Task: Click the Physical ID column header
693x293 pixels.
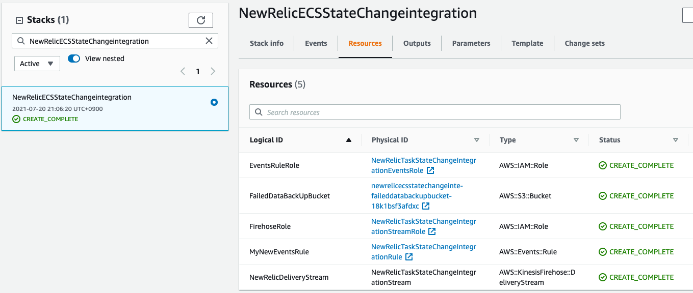Action: (390, 140)
